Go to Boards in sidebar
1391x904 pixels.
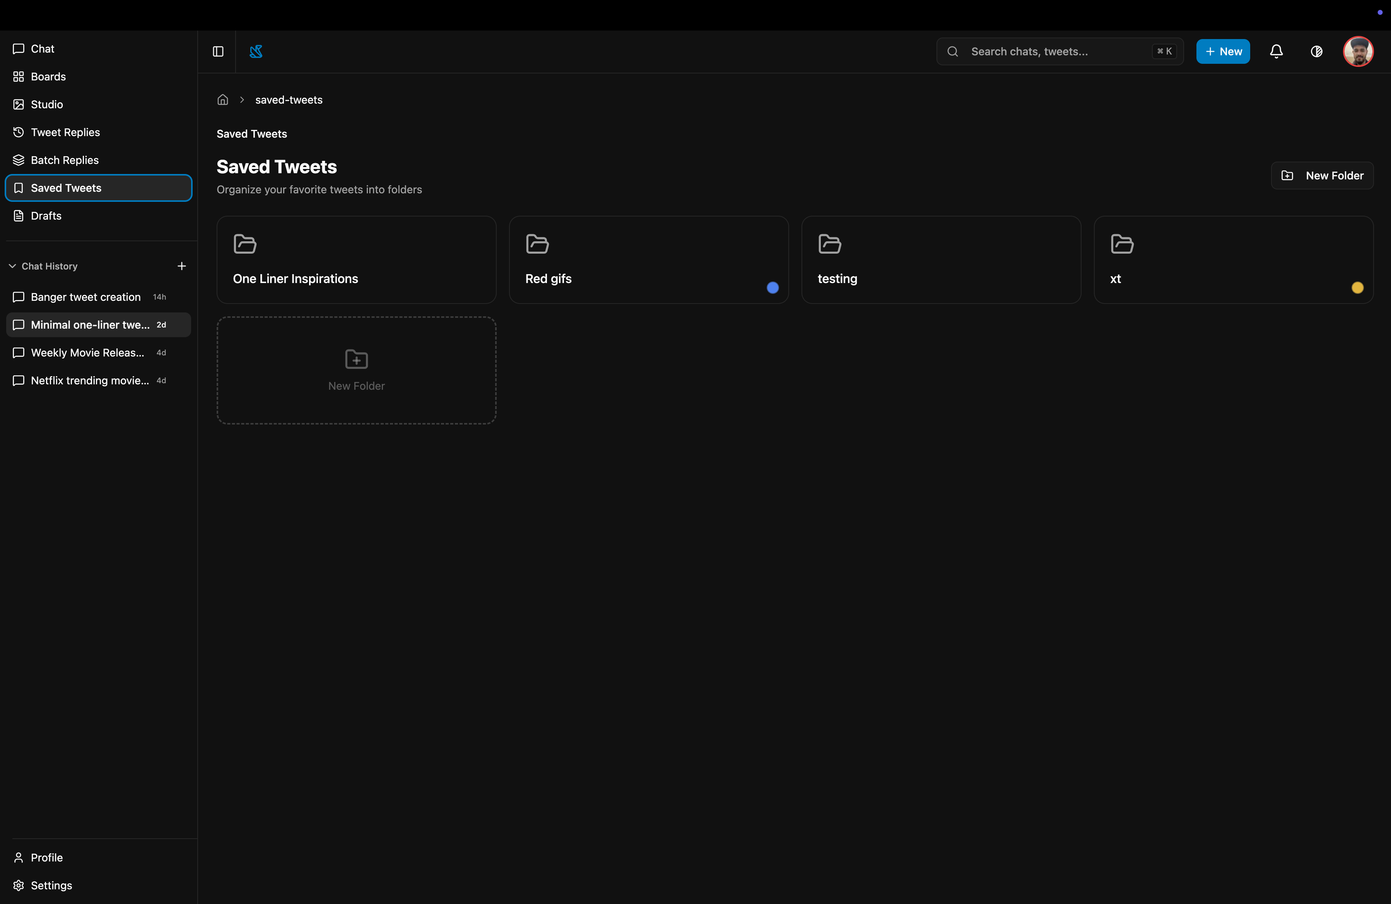click(48, 77)
